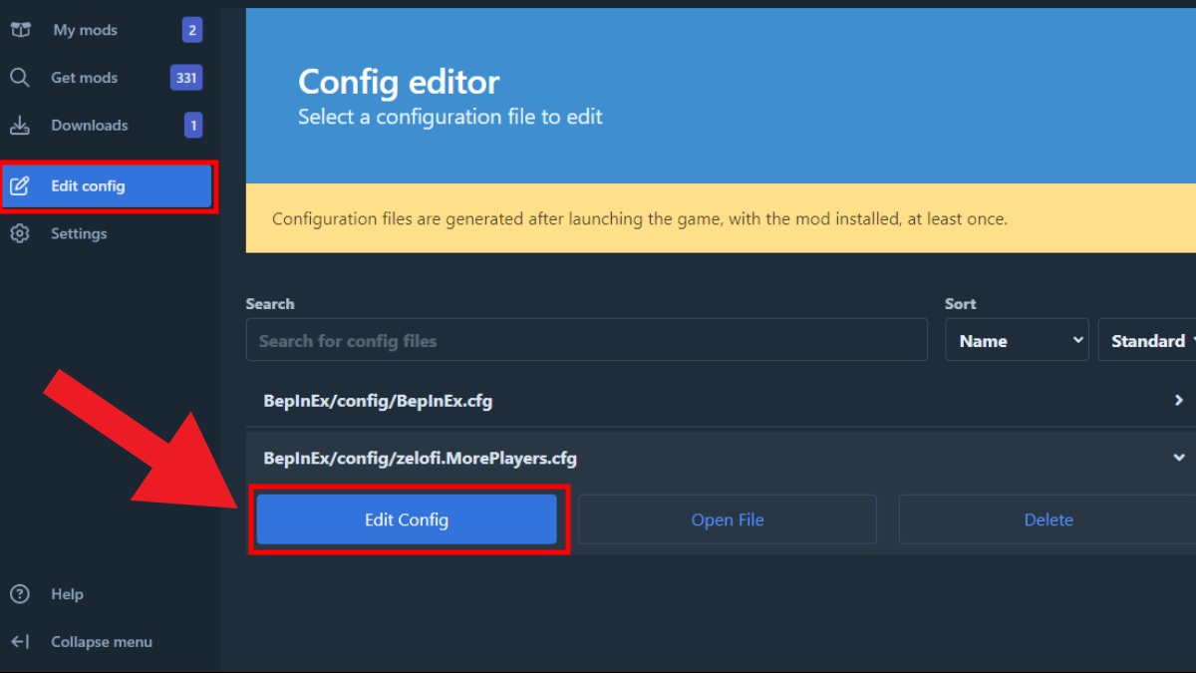Click the Delete button

click(1047, 519)
